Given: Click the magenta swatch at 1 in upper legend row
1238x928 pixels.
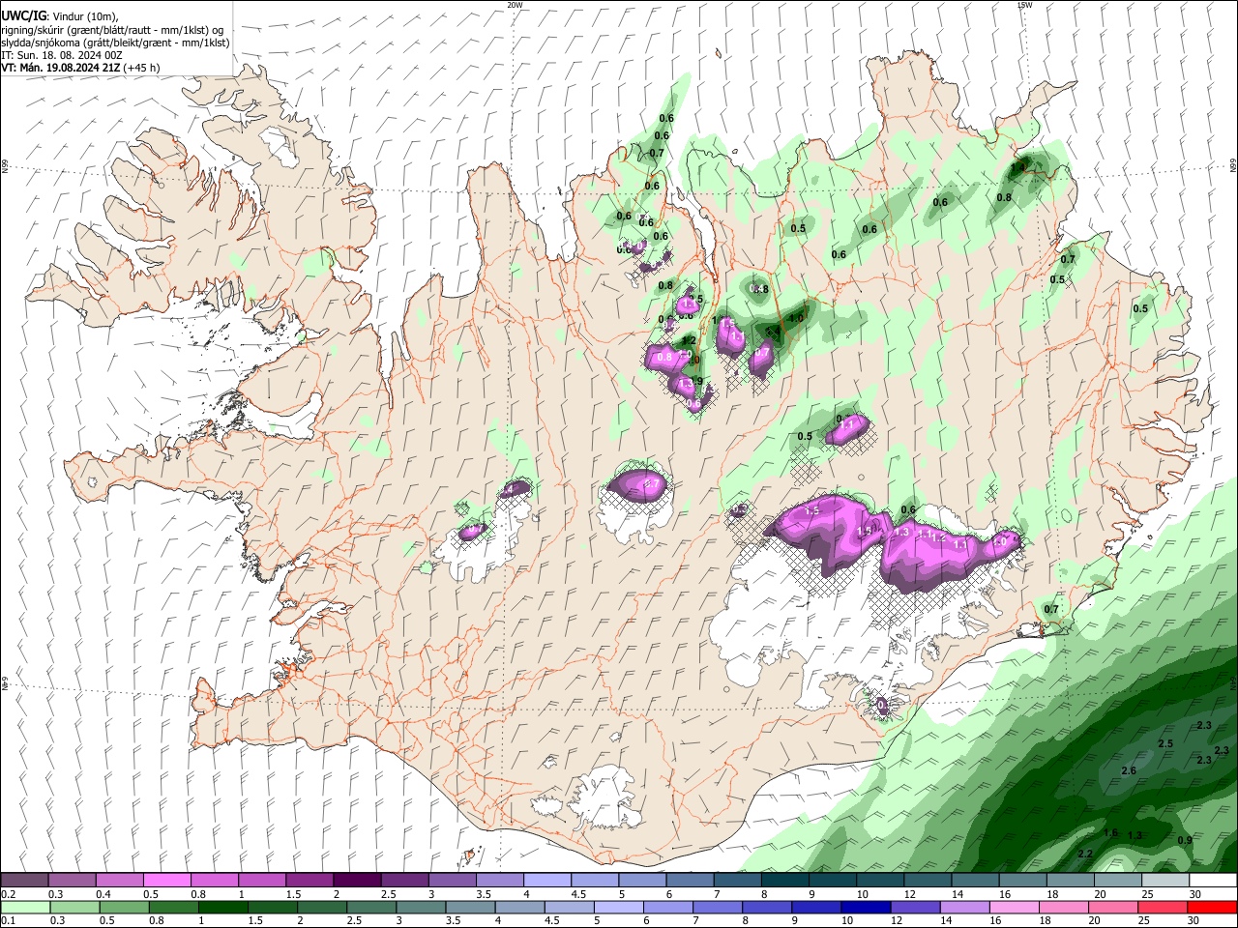Looking at the screenshot, I should coord(262,881).
